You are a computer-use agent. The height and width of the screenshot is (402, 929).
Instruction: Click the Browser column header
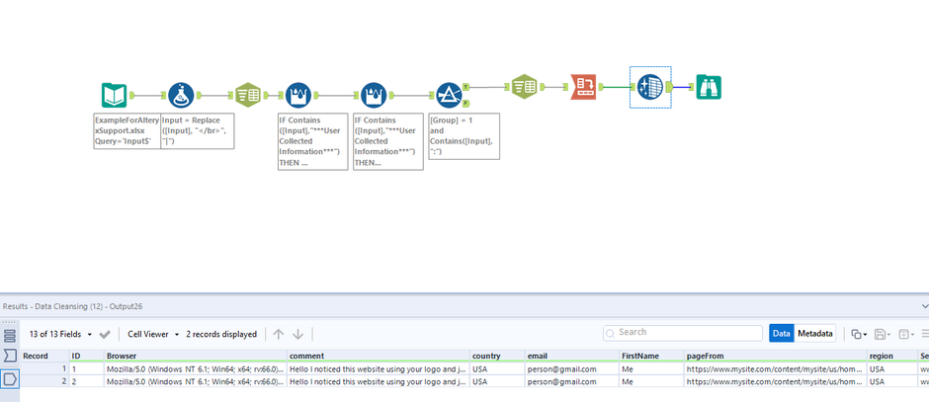(196, 356)
